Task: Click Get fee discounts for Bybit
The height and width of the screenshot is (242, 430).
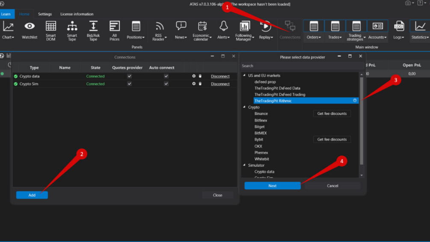Action: tap(332, 139)
